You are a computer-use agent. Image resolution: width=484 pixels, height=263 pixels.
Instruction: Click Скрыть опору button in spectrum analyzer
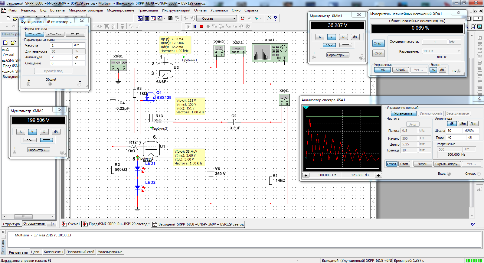(x=447, y=164)
